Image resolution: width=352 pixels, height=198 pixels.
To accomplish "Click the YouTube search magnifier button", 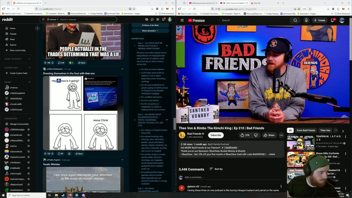I will point(295,20).
